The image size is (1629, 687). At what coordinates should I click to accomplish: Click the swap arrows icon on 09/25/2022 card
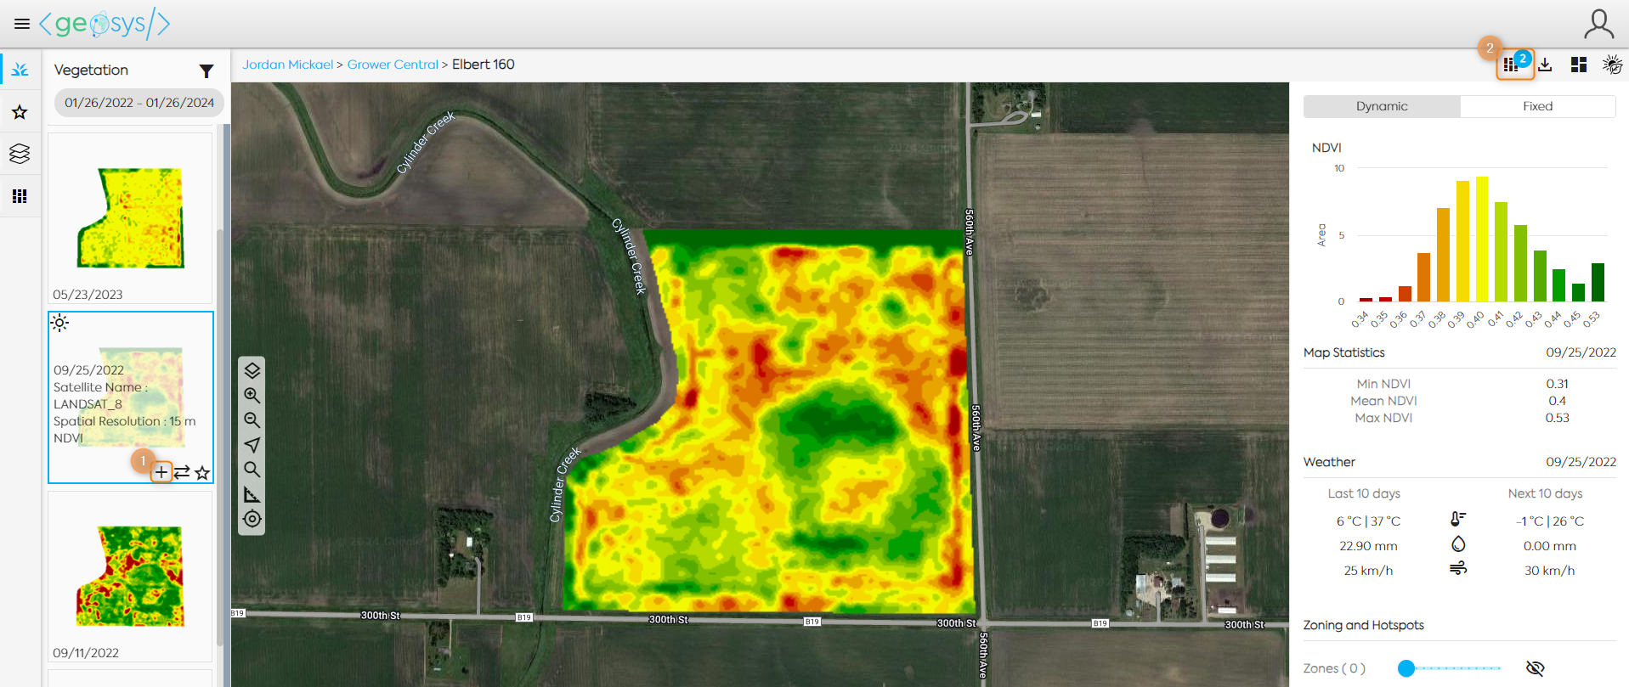[x=182, y=472]
